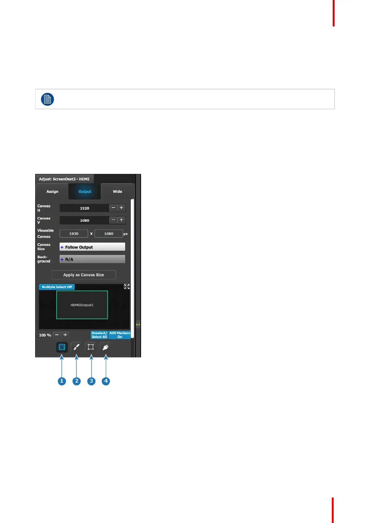Screen dimensions: 370x523
Task: Switch to the Wide tab
Action: click(x=117, y=192)
